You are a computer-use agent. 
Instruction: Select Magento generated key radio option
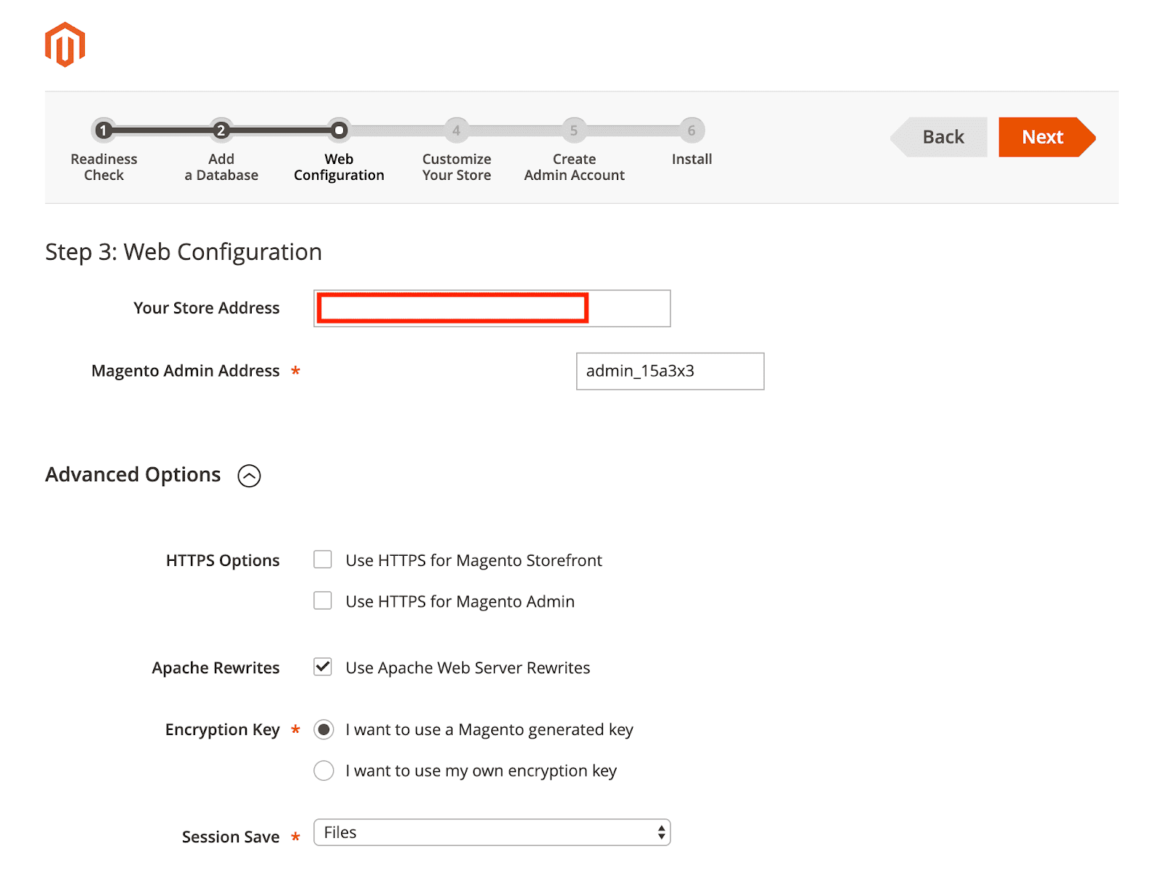click(324, 729)
